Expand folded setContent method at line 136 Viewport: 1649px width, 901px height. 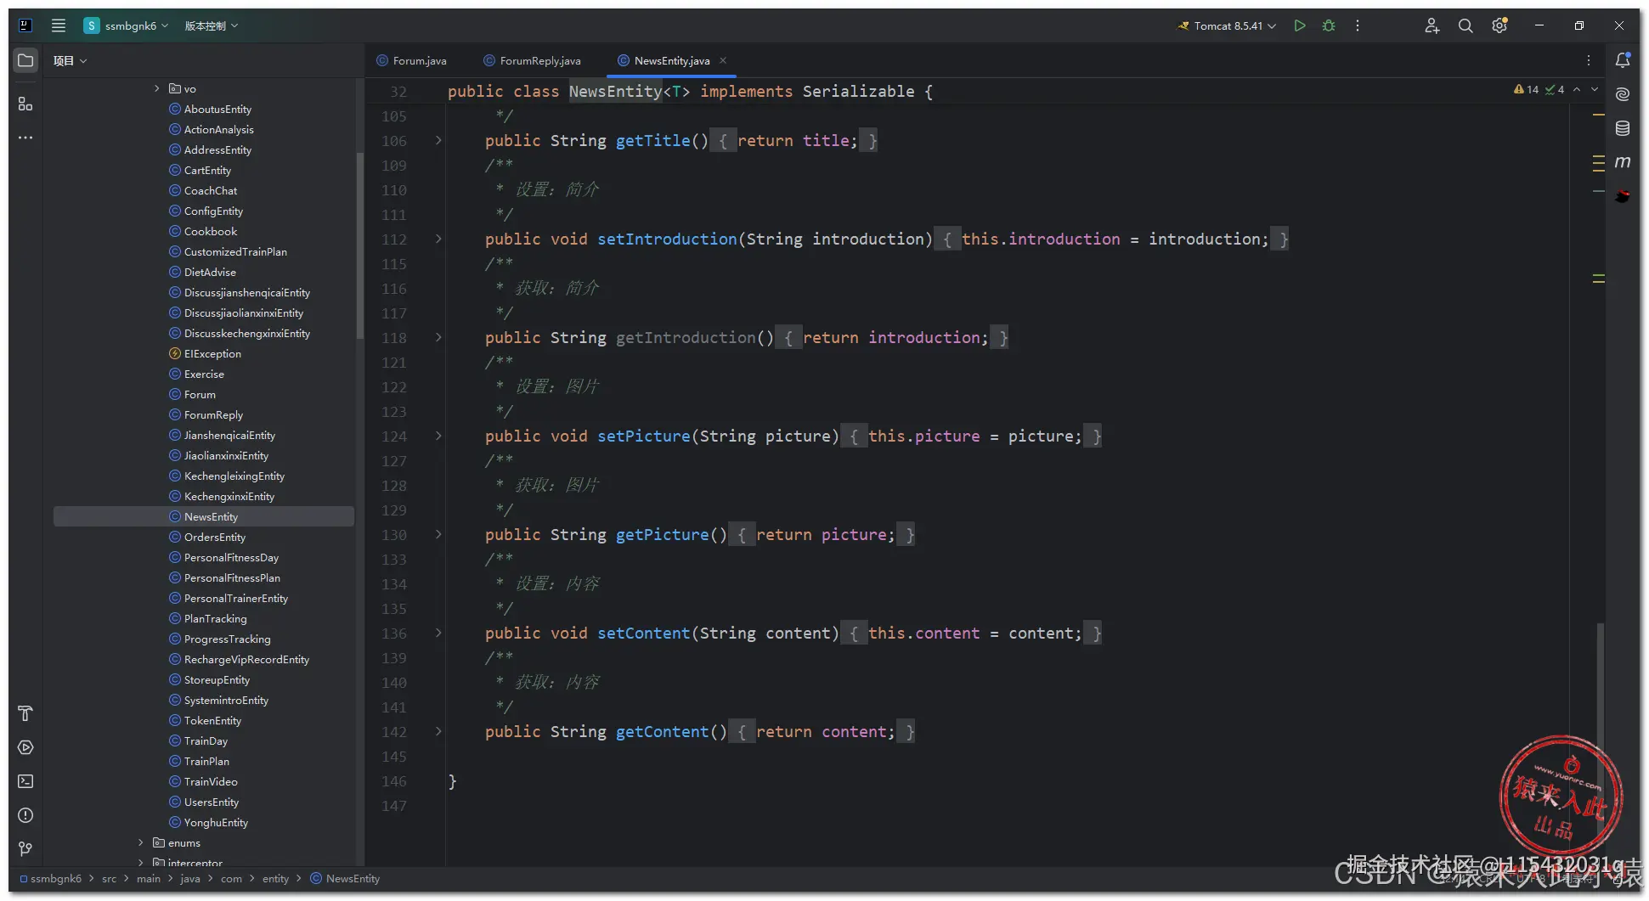(x=438, y=633)
